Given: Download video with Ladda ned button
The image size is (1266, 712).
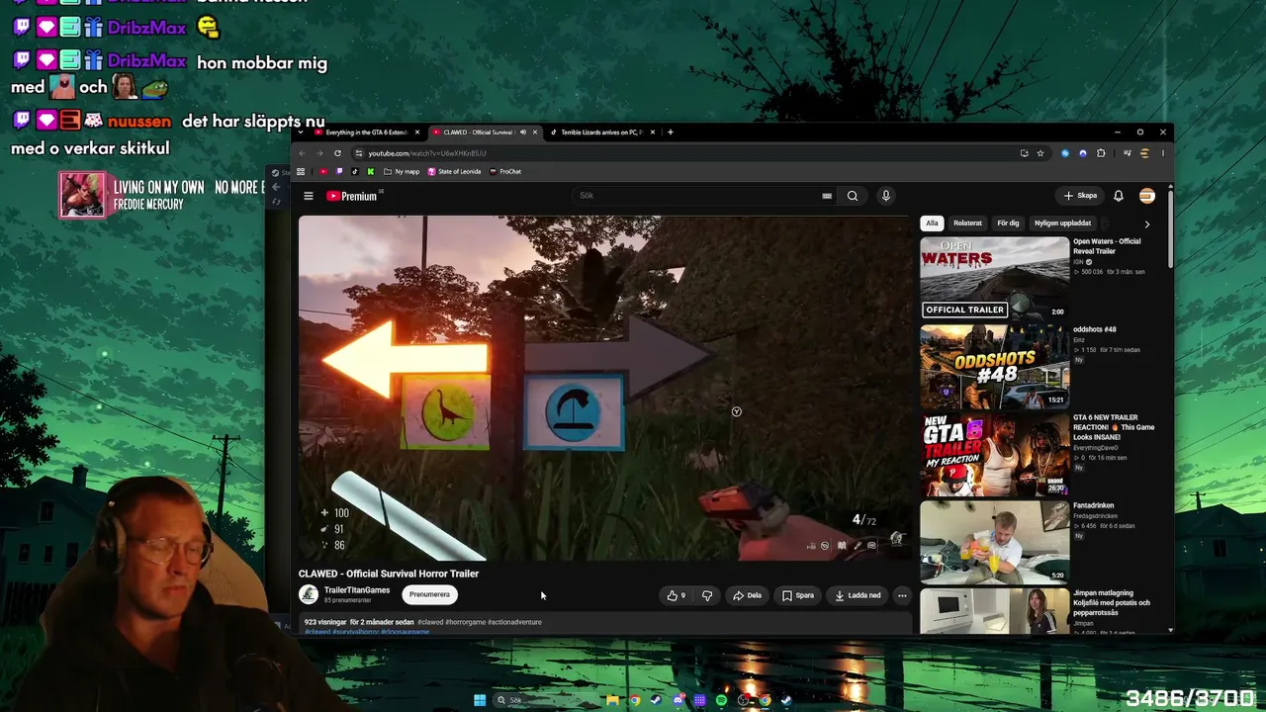Looking at the screenshot, I should coord(858,595).
